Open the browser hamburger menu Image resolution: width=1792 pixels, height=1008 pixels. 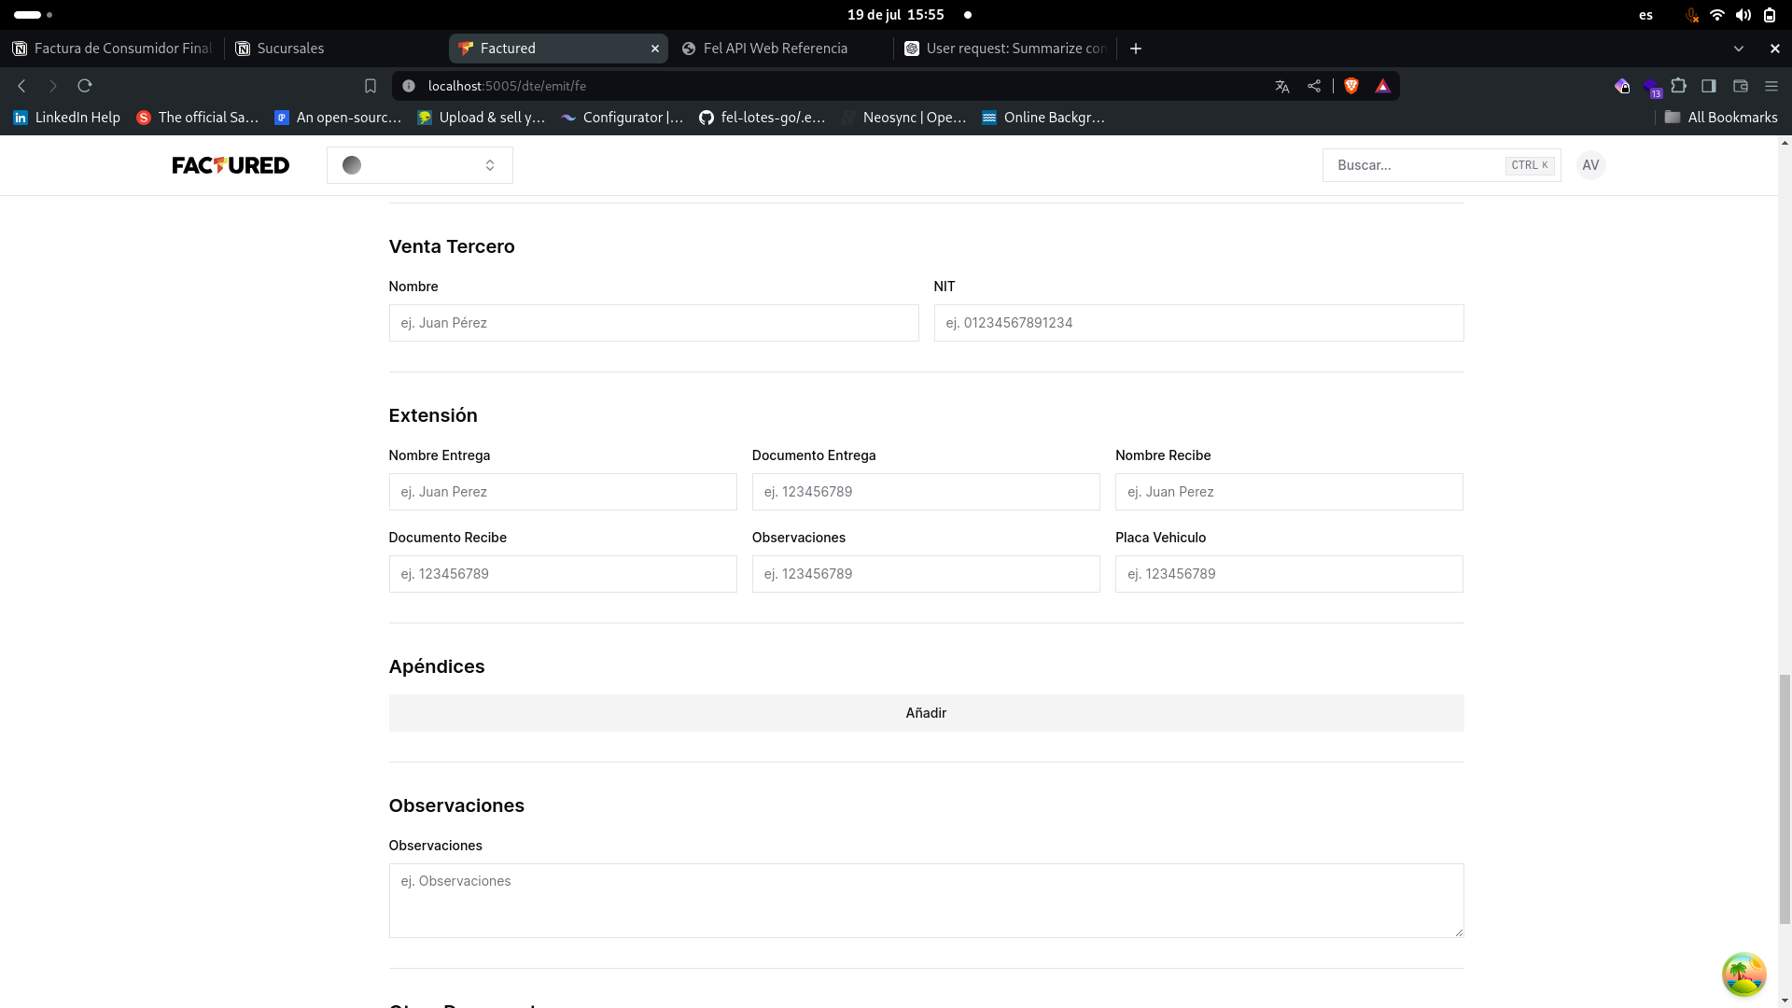1771,86
